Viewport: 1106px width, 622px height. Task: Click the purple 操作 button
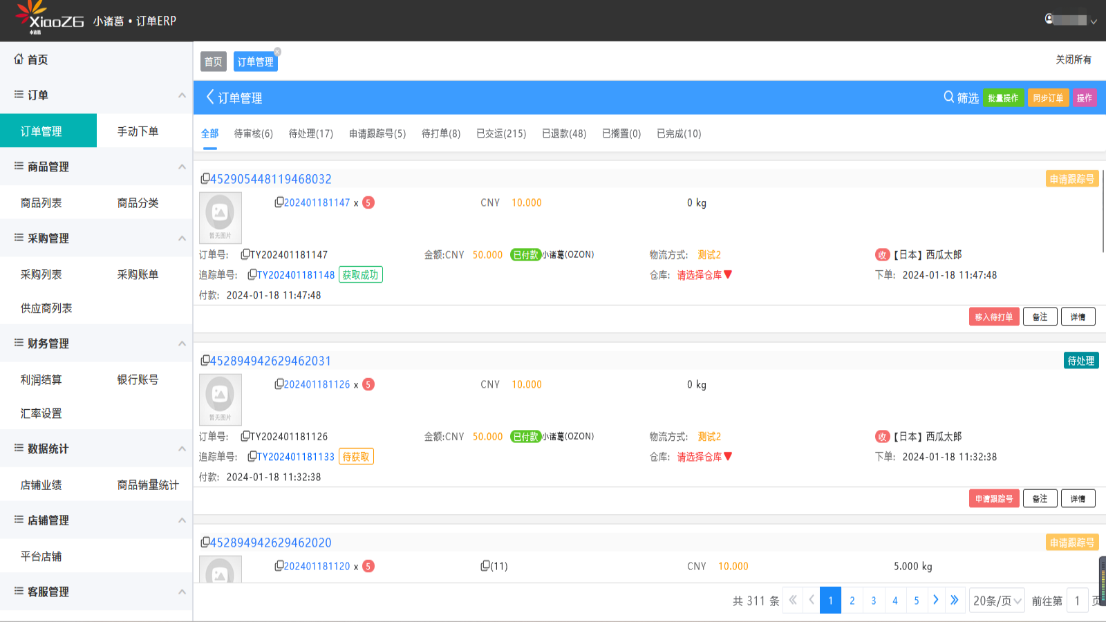[x=1085, y=98]
